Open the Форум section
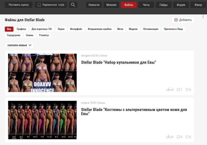207x145 pixels. [181, 5]
